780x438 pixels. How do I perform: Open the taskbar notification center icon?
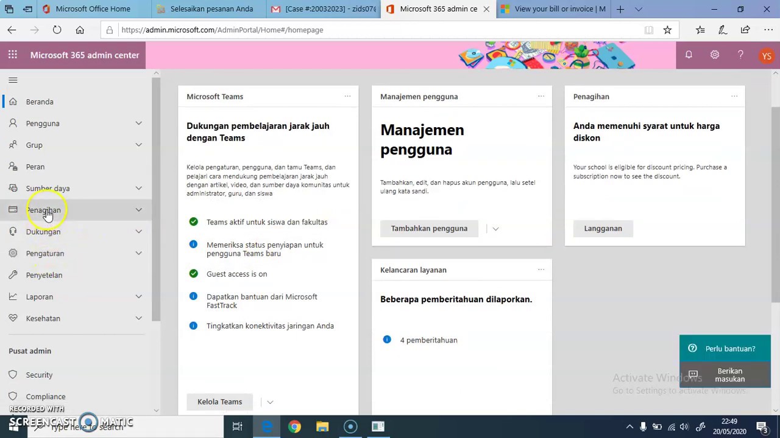click(762, 427)
